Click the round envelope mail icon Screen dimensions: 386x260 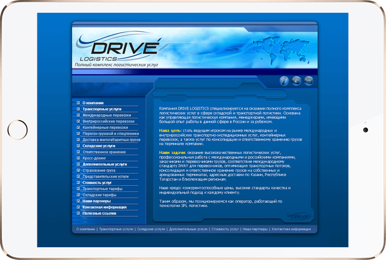[309, 81]
